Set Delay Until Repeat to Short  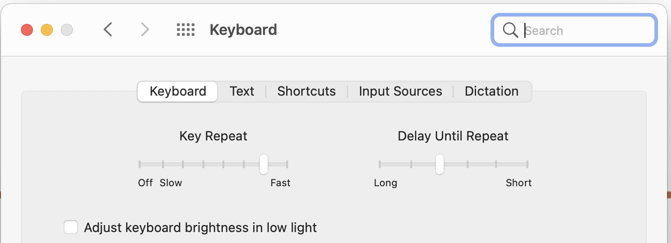[x=527, y=164]
